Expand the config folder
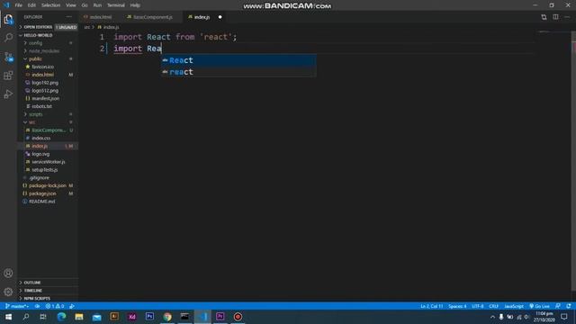Viewport: 576px width, 324px height. click(x=48, y=43)
